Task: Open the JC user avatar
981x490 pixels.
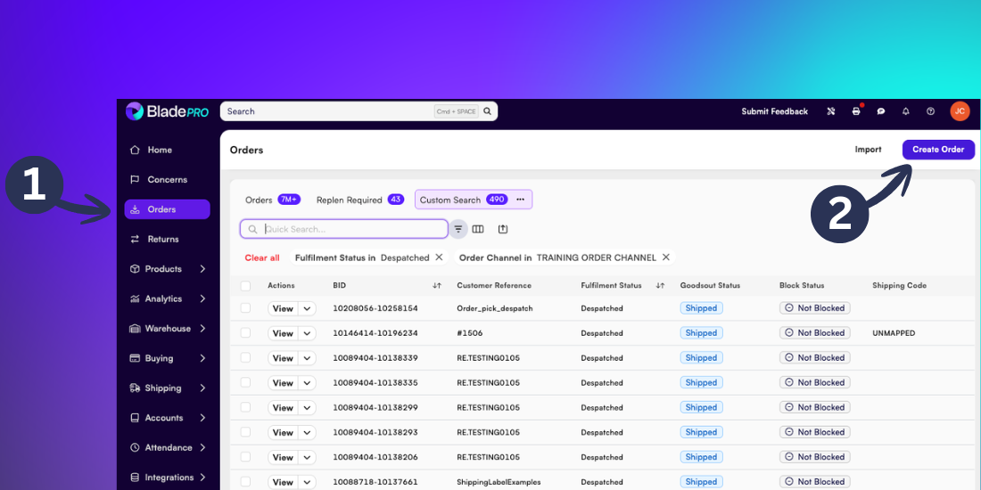Action: pos(960,111)
